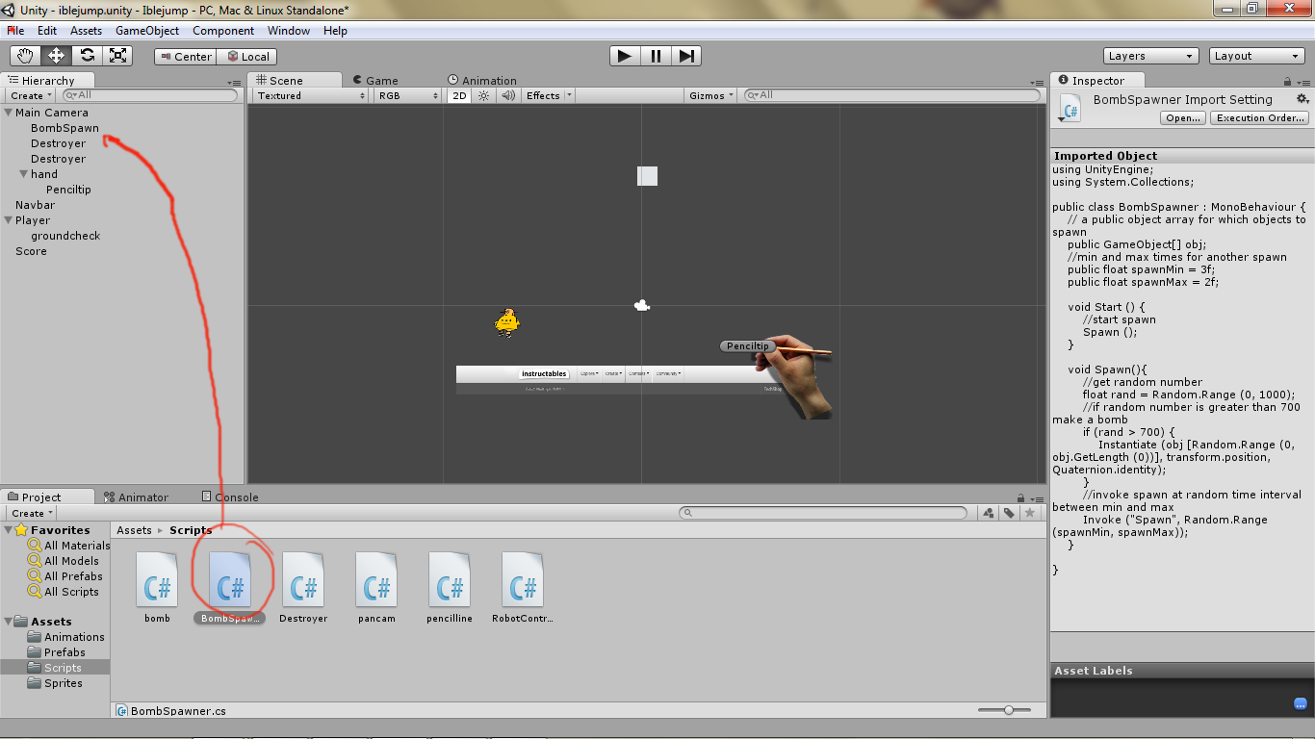Screen dimensions: 1315x739
Task: Toggle the Local rotation mode button
Action: pyautogui.click(x=247, y=57)
